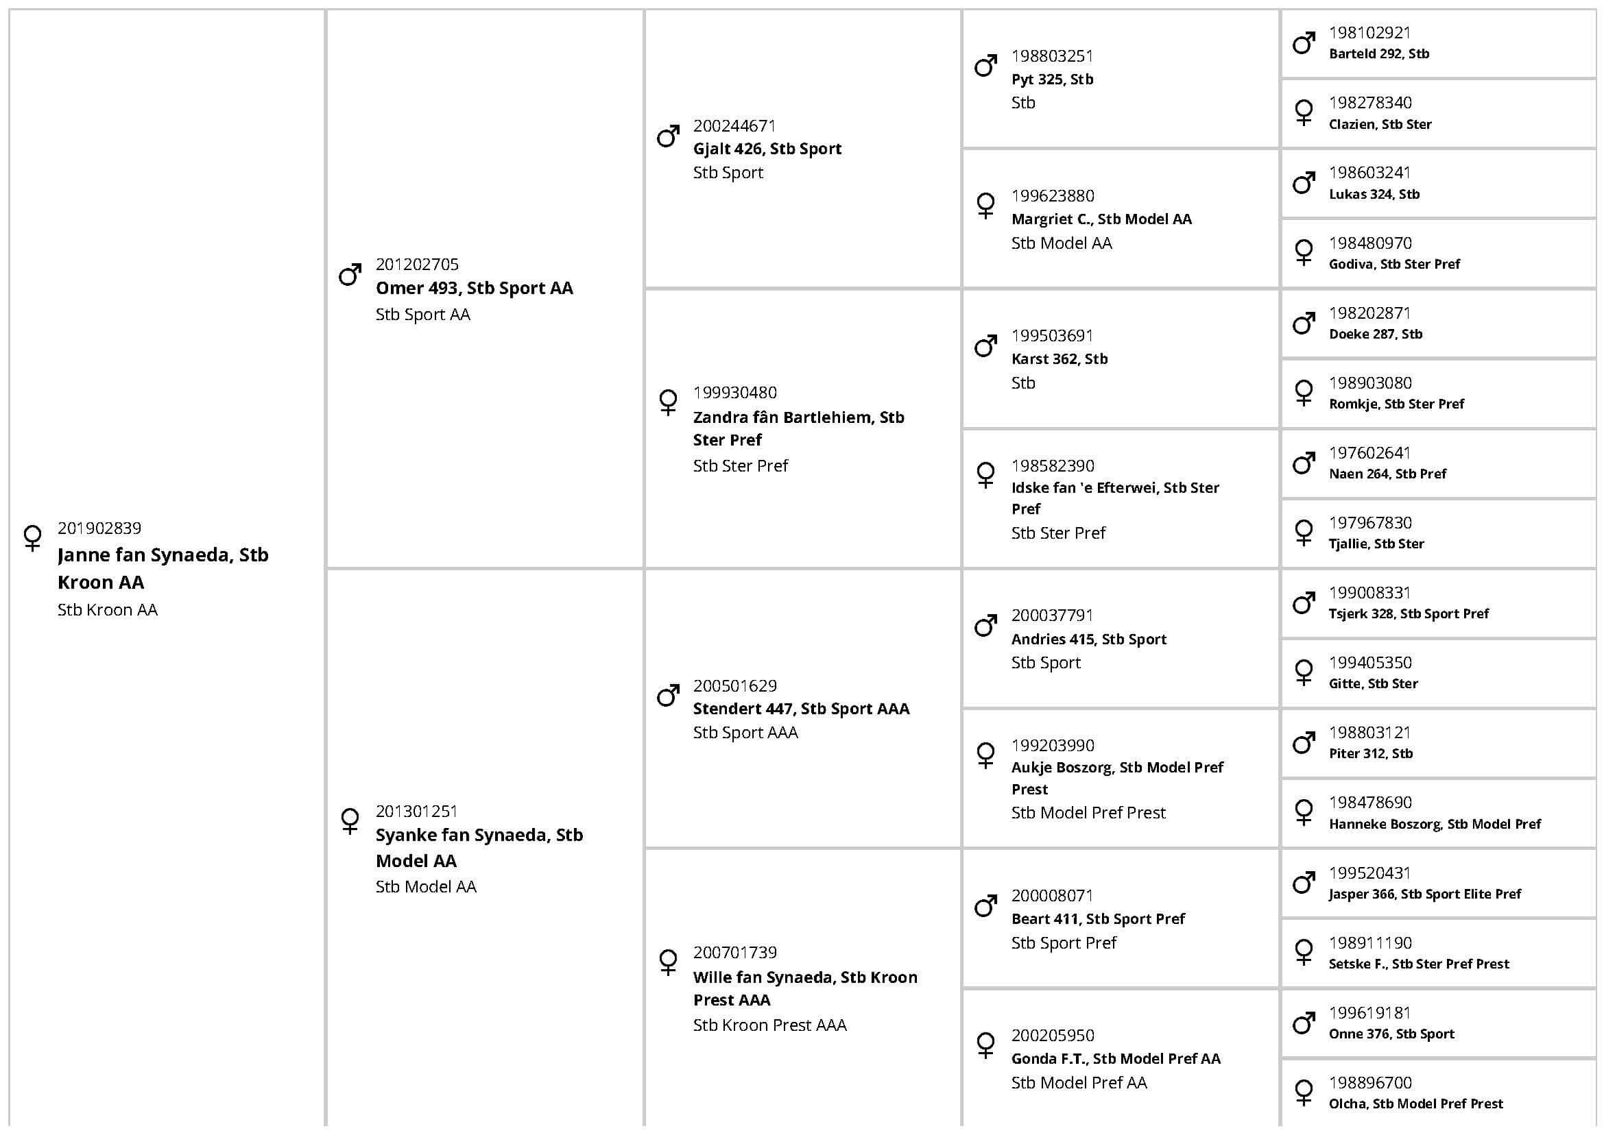Viewport: 1604px width, 1133px height.
Task: Open Beart 411, Stb Sport Pref entry
Action: click(x=1097, y=918)
